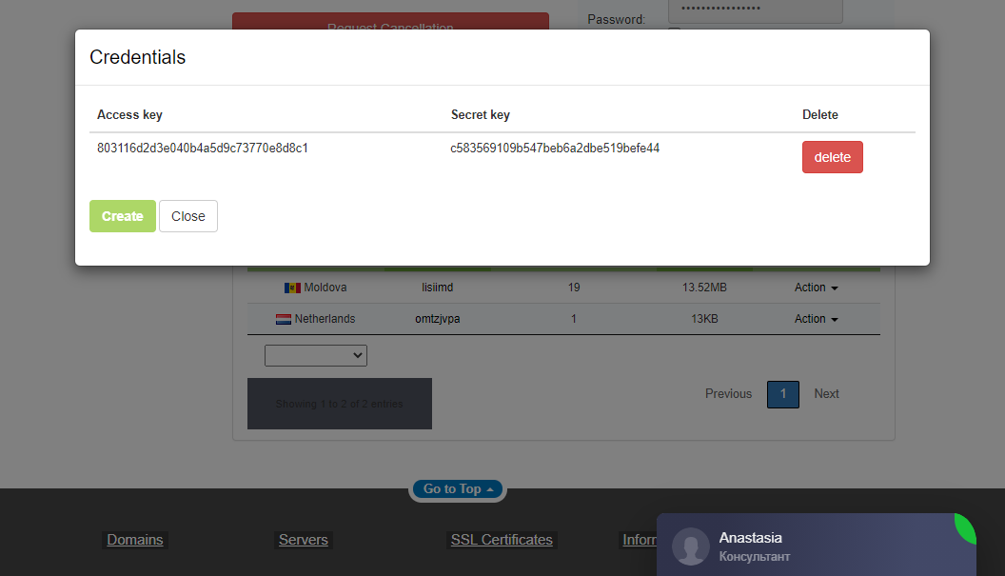Screen dimensions: 1005x576
Task: Click the Netherlands flag icon
Action: point(284,319)
